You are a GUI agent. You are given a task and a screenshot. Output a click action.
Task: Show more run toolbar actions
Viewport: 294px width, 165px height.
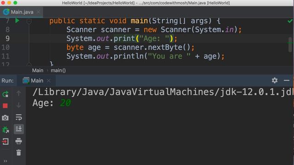click(5, 161)
